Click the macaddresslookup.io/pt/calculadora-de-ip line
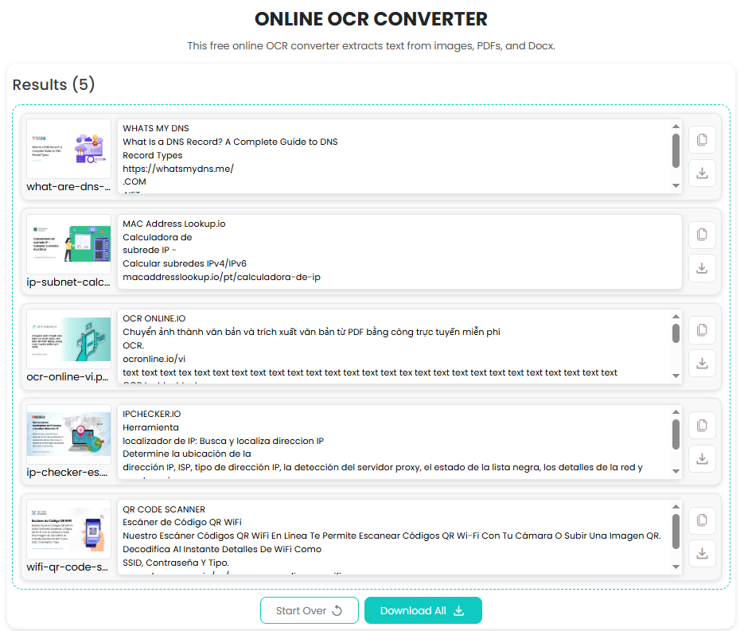The image size is (744, 631). pos(221,277)
